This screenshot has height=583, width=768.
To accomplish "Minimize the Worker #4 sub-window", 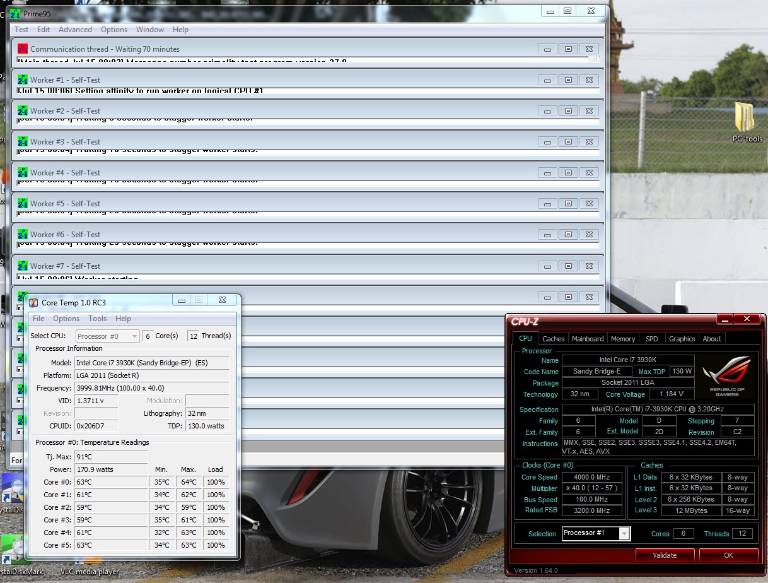I will [x=547, y=173].
